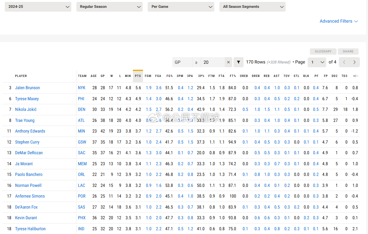368x234 pixels.
Task: Open the LAC team link
Action: pos(81,185)
